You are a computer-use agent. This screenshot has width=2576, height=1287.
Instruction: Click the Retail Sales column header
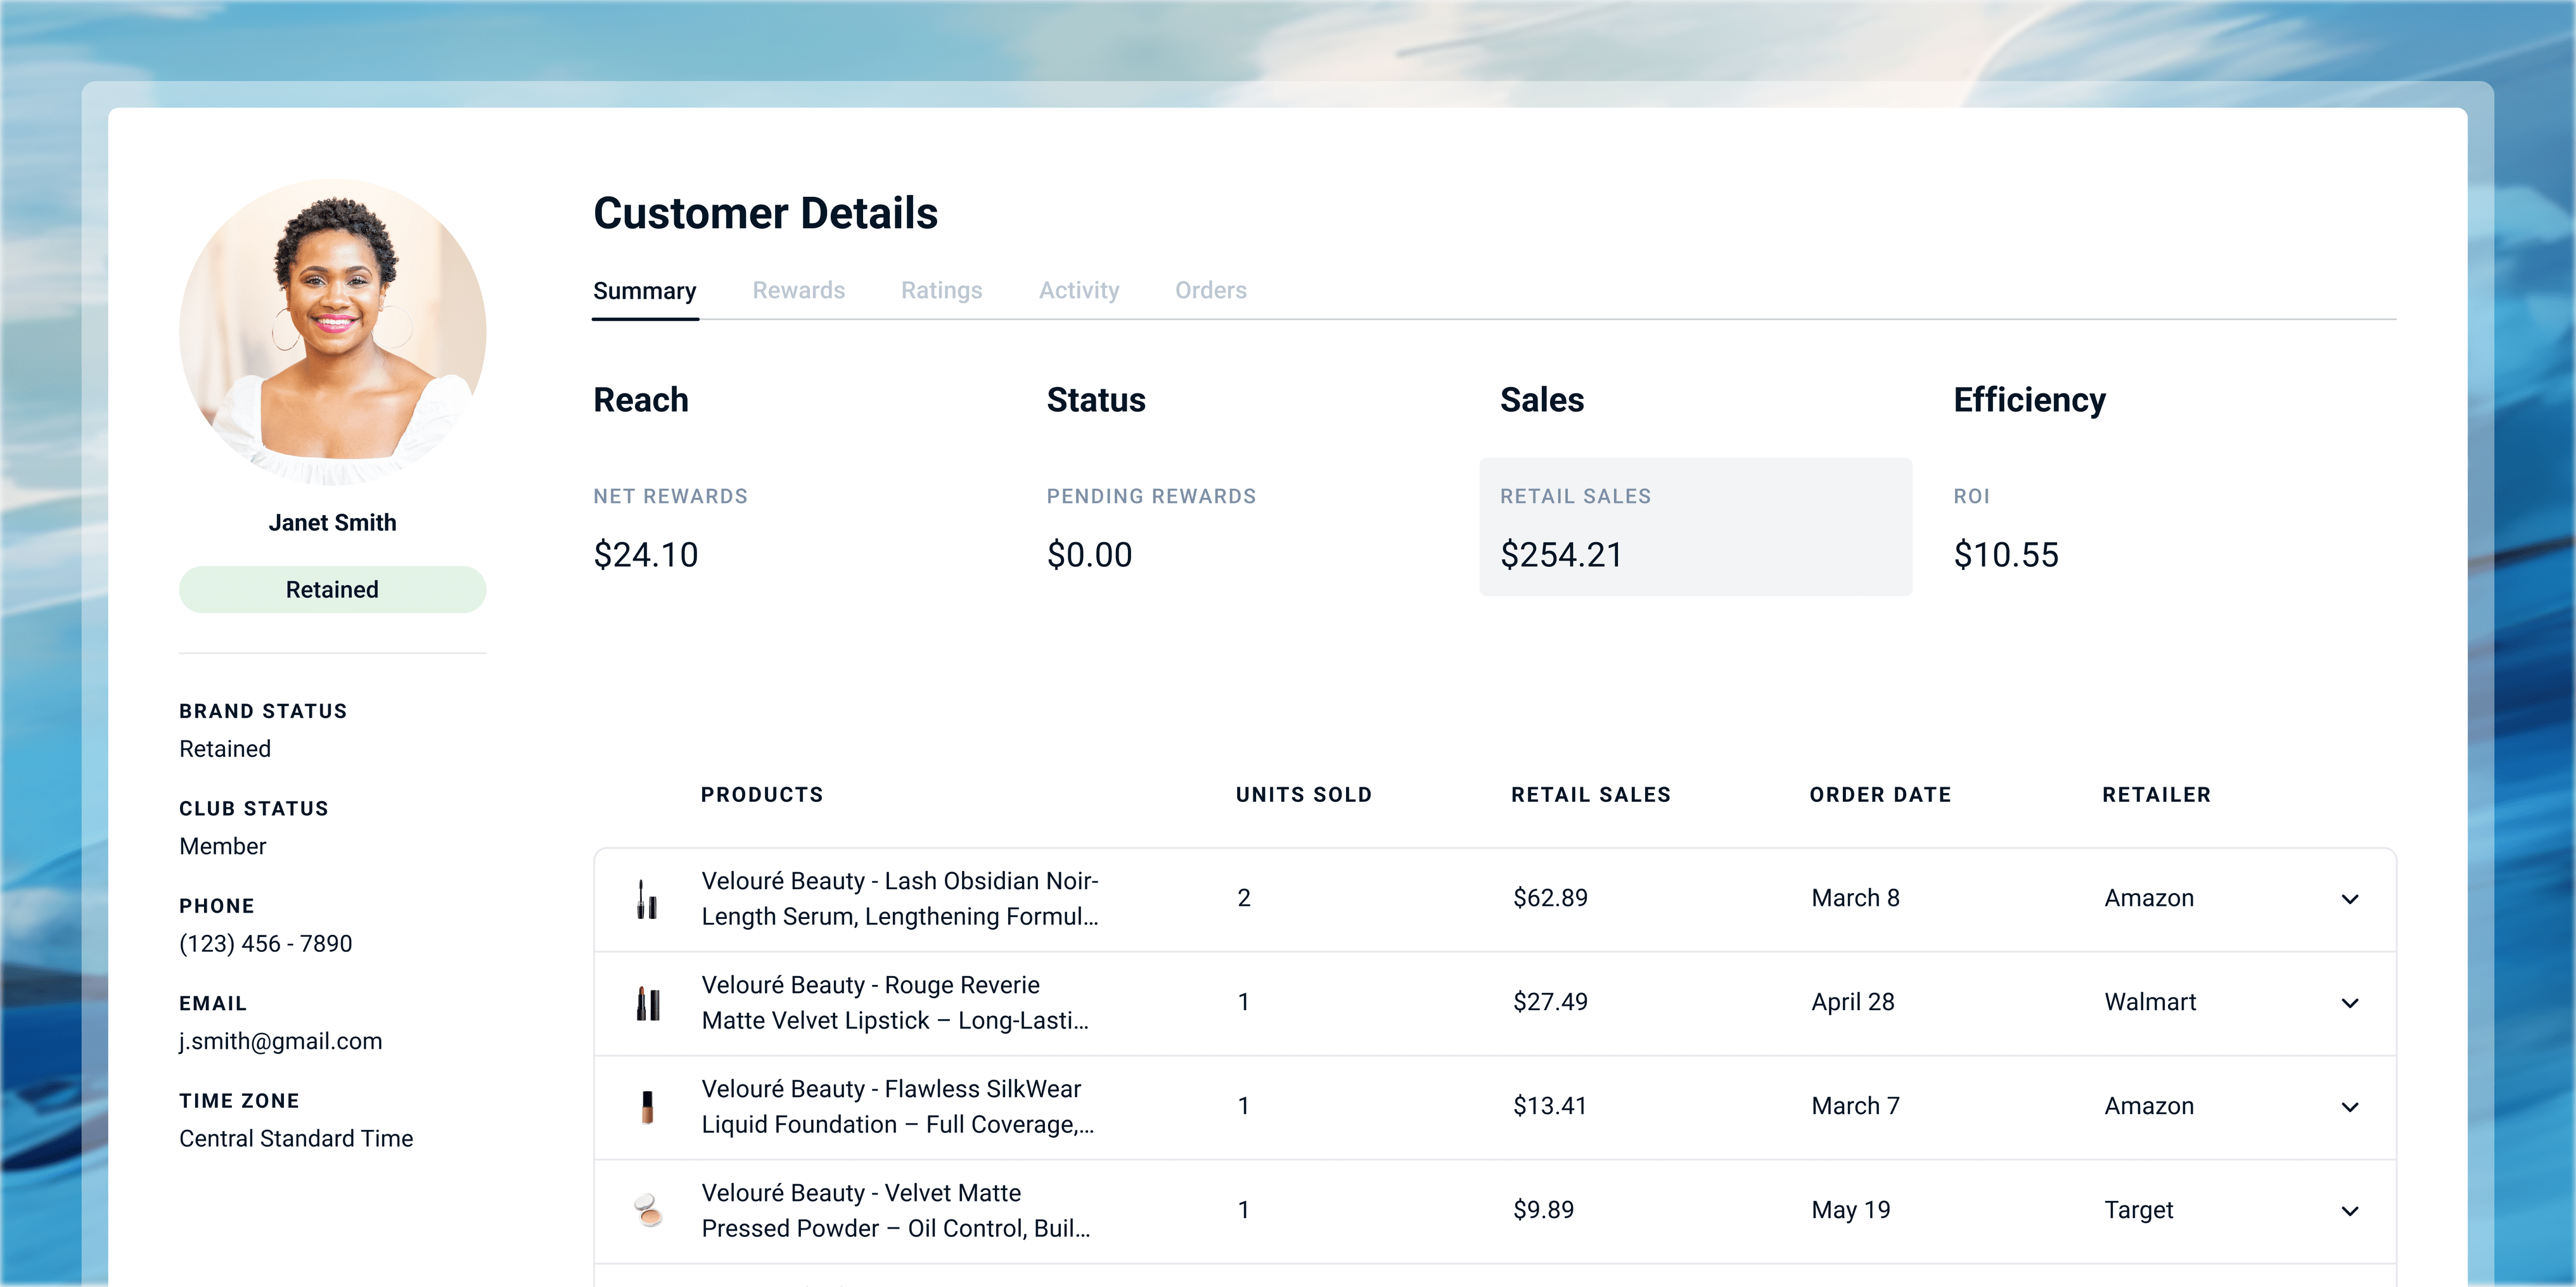tap(1591, 794)
